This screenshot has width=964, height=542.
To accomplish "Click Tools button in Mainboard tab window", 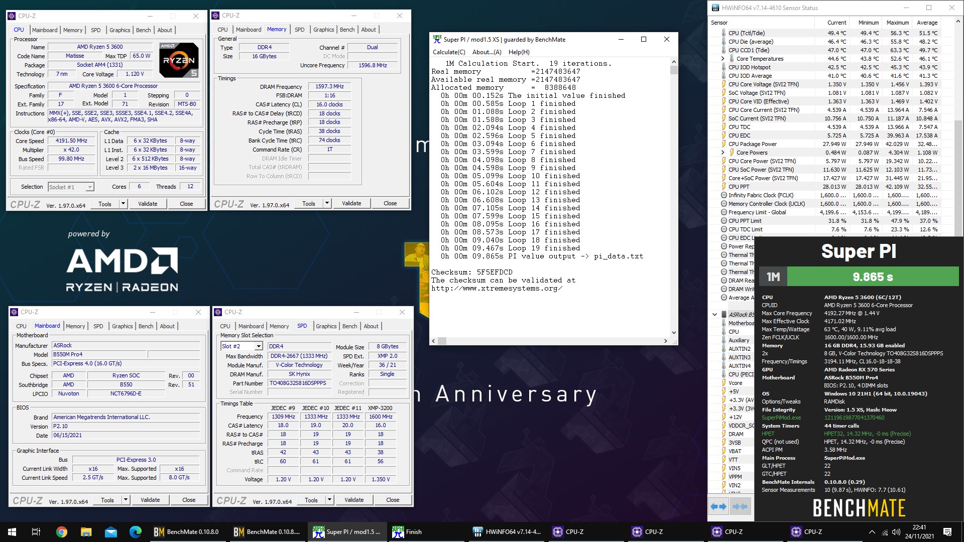I will [107, 500].
